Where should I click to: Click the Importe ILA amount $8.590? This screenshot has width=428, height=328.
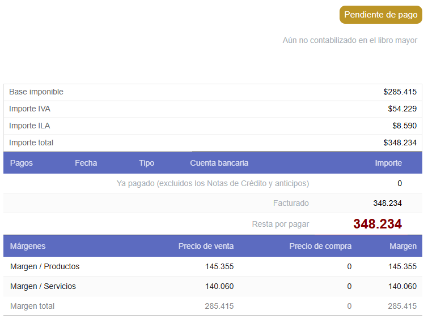click(405, 126)
